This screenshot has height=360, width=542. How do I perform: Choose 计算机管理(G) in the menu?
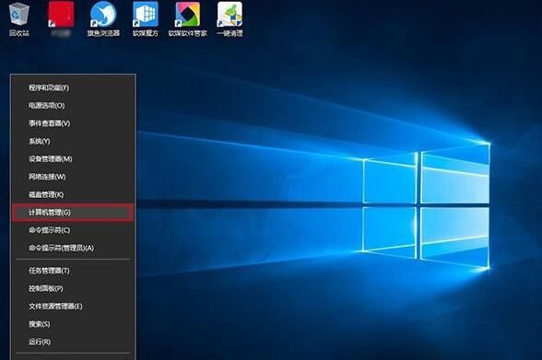pos(73,213)
